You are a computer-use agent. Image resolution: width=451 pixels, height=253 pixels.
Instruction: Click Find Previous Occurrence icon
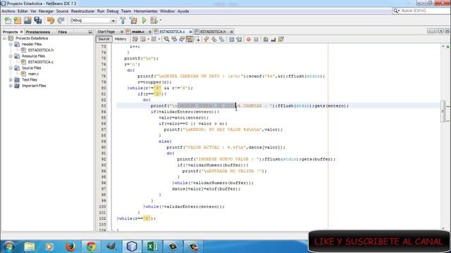click(x=174, y=39)
